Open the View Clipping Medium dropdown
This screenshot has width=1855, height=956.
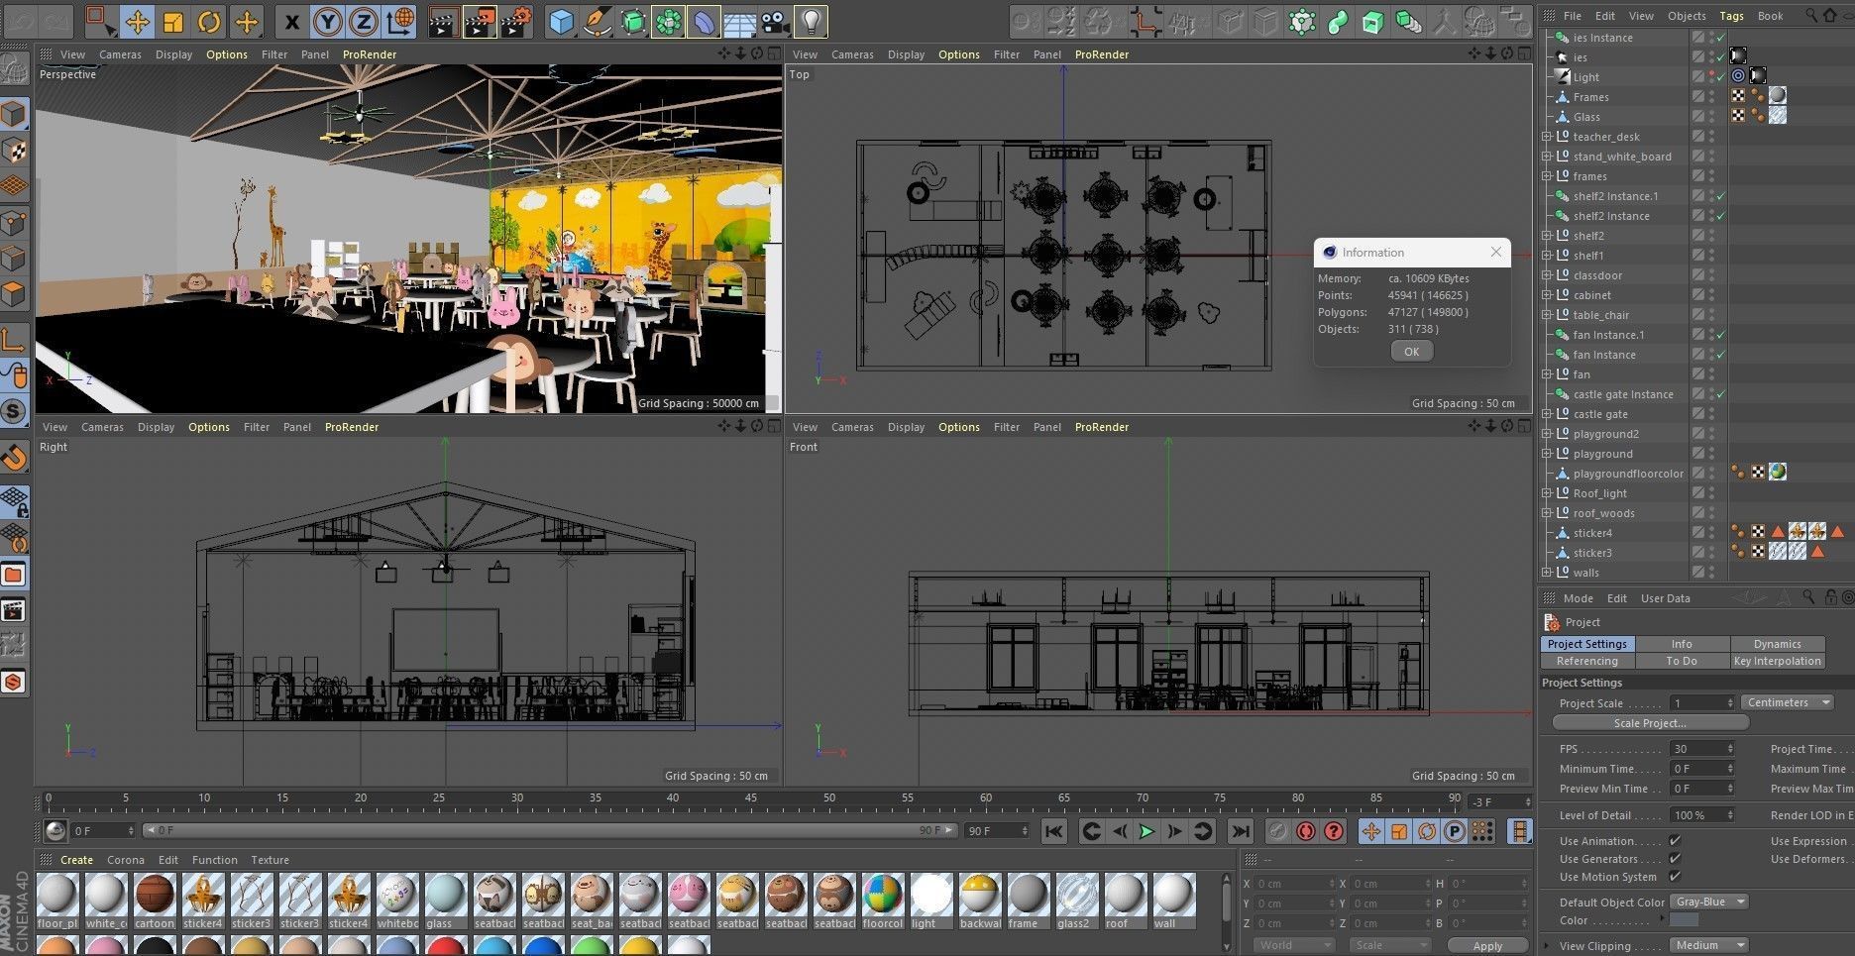point(1709,945)
